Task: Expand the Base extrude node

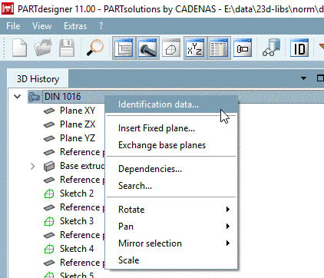Action: (32, 166)
